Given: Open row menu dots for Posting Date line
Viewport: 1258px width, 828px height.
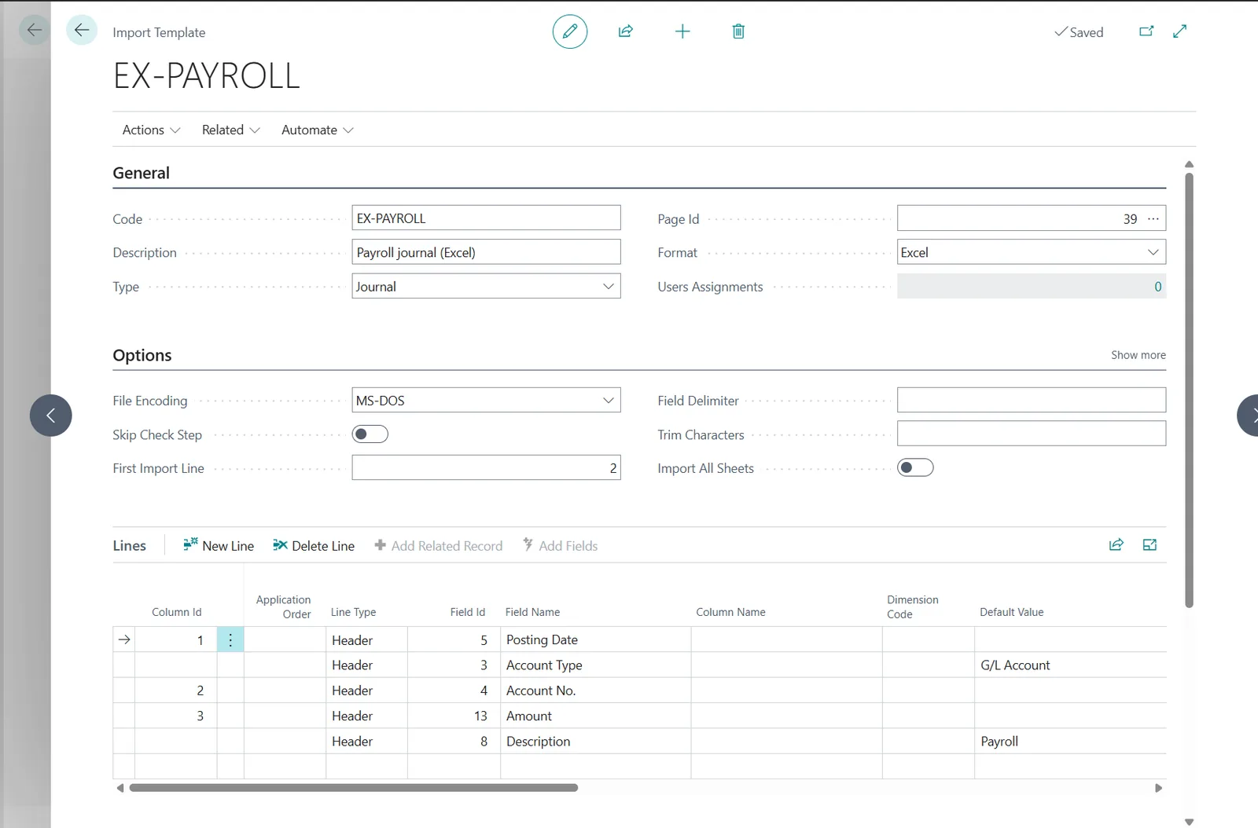Looking at the screenshot, I should point(230,640).
